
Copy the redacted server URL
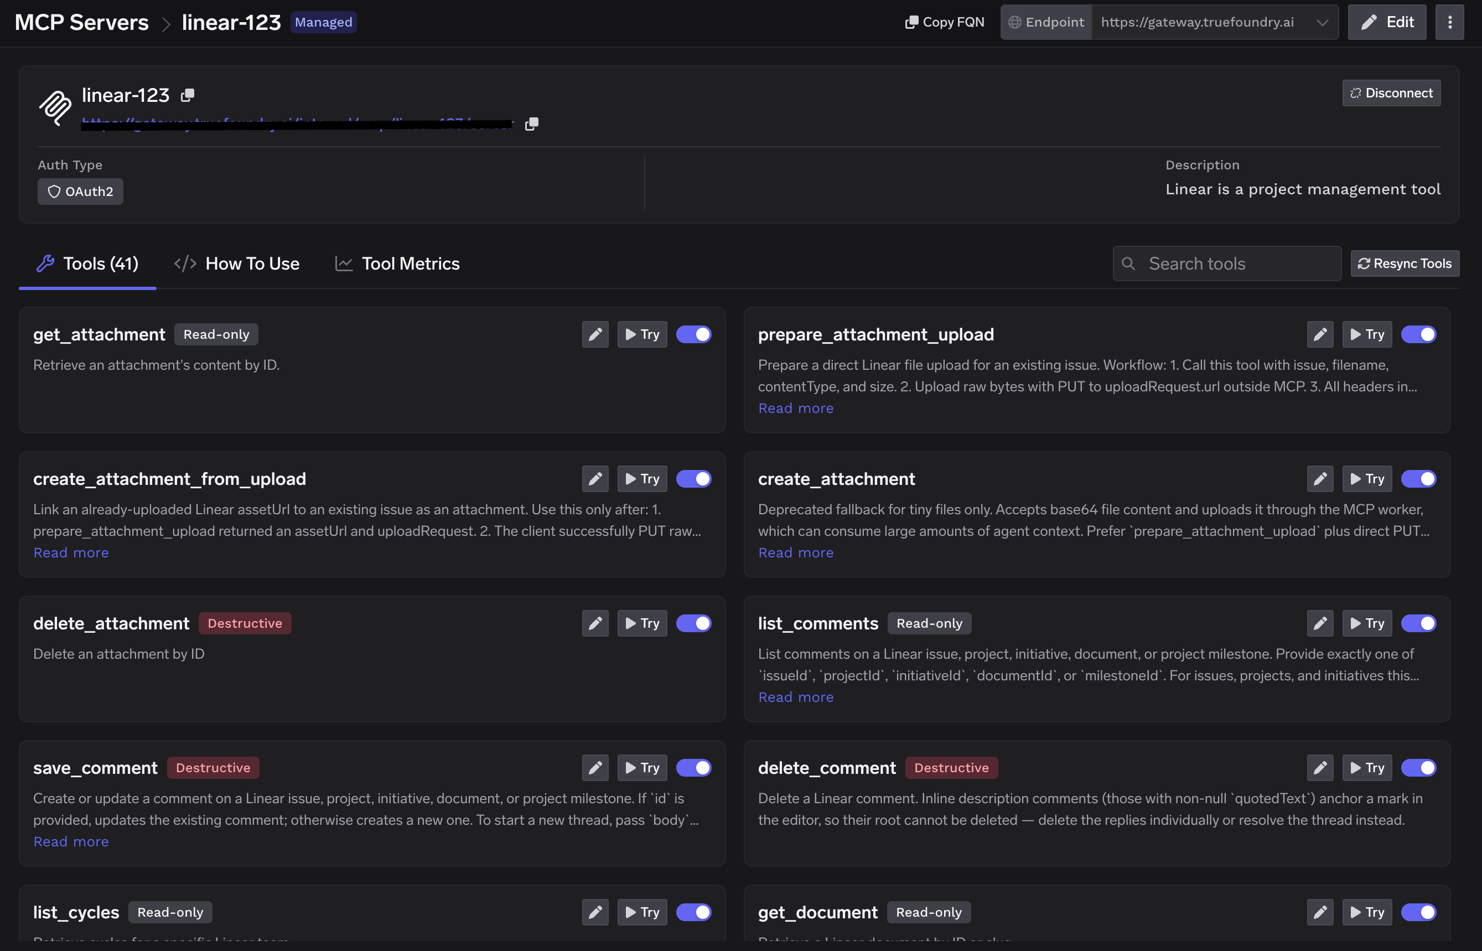(x=531, y=124)
